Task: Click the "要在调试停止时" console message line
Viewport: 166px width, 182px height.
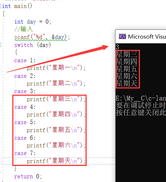Action: click(141, 105)
